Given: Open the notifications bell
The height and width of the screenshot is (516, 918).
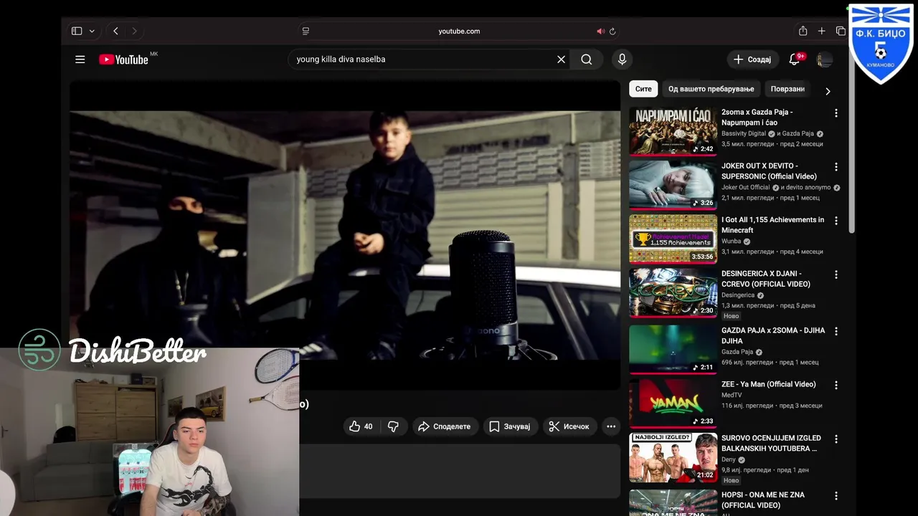Looking at the screenshot, I should tap(795, 59).
